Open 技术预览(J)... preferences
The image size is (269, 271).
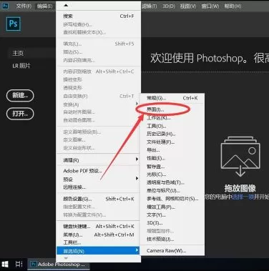172,239
